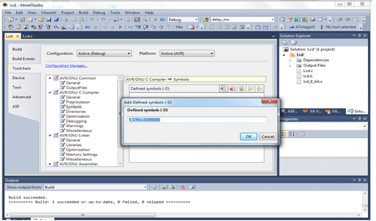Open the delay_ms find combo box

(242, 20)
